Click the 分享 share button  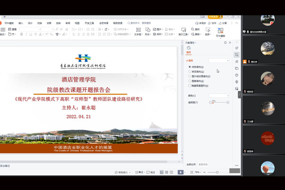tap(223, 23)
